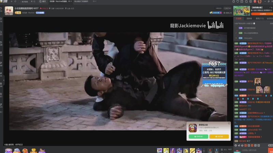Close the 表情包之战 game promo popup

click(229, 123)
